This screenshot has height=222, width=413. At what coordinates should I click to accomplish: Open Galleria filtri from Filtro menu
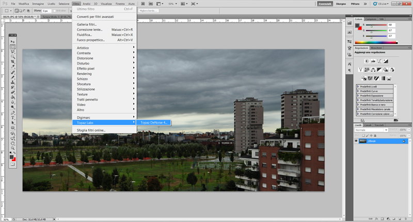point(87,24)
